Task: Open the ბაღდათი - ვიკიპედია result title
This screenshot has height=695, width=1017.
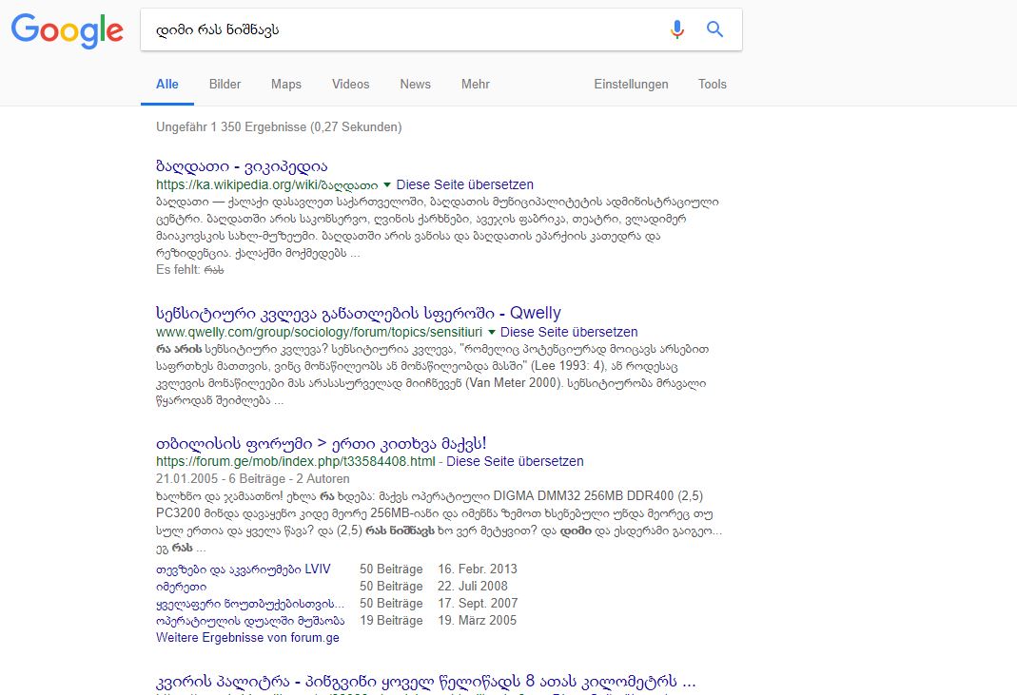Action: click(x=242, y=166)
